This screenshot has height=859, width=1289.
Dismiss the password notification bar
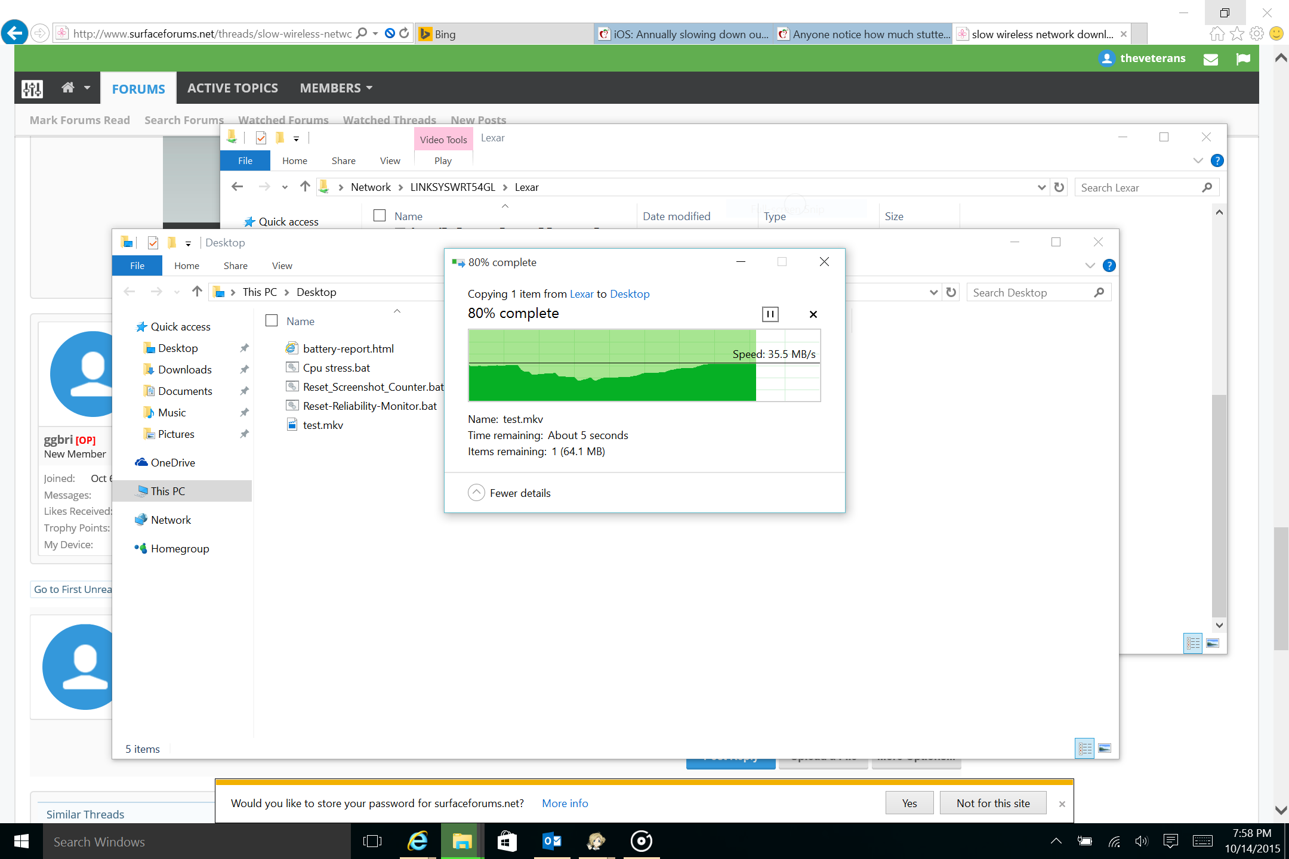pos(1062,804)
